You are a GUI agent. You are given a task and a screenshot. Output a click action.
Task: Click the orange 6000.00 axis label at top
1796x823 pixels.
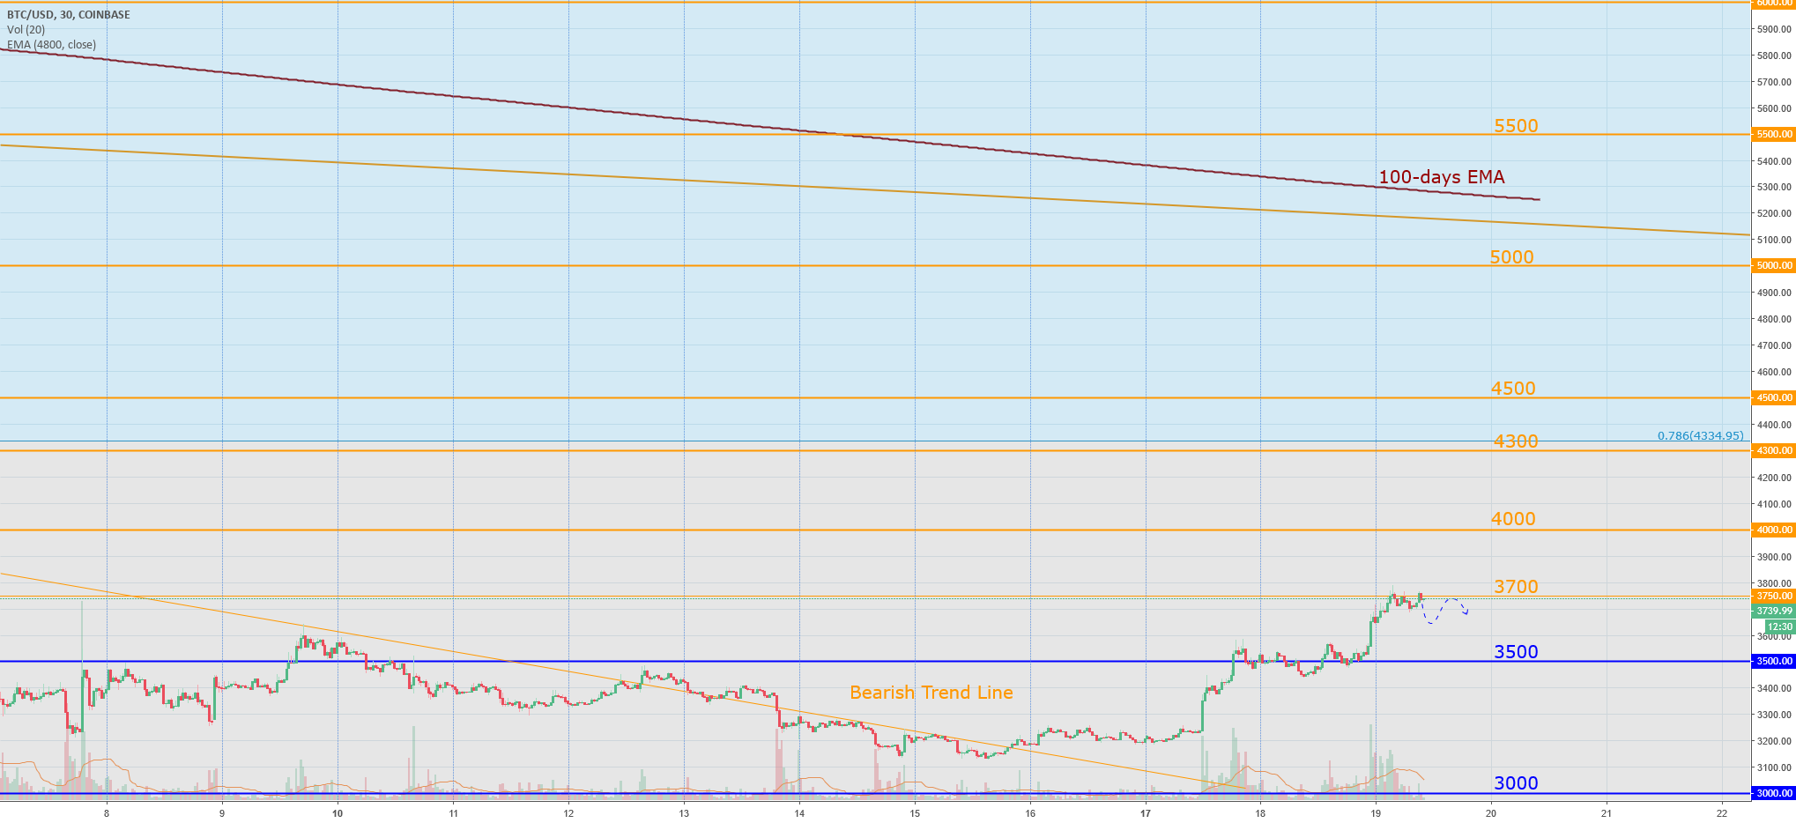(1771, 3)
